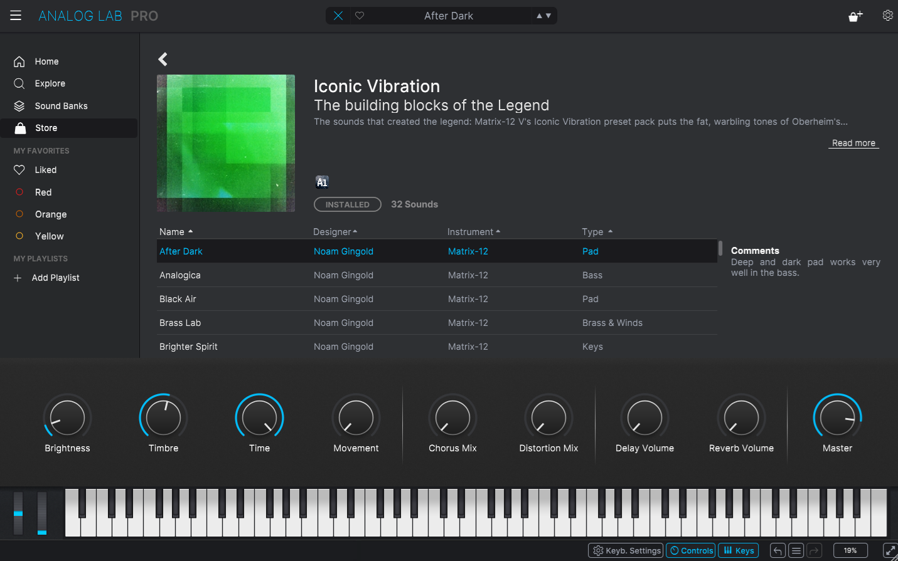Click the Chorus Mix knob

452,417
